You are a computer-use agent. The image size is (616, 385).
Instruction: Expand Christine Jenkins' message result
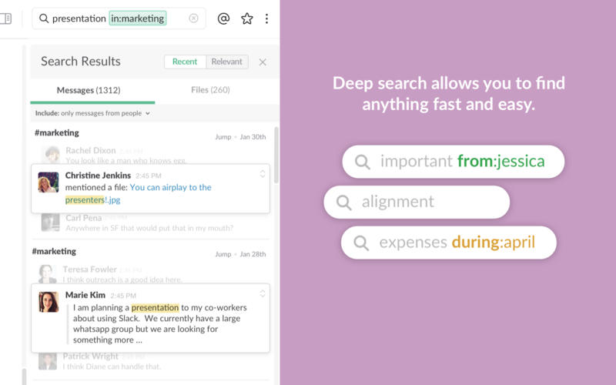(x=263, y=174)
